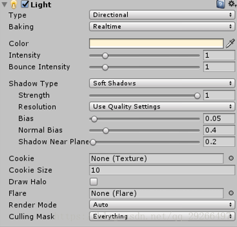237x227 pixels.
Task: Click the Cookie label
Action: click(21, 159)
